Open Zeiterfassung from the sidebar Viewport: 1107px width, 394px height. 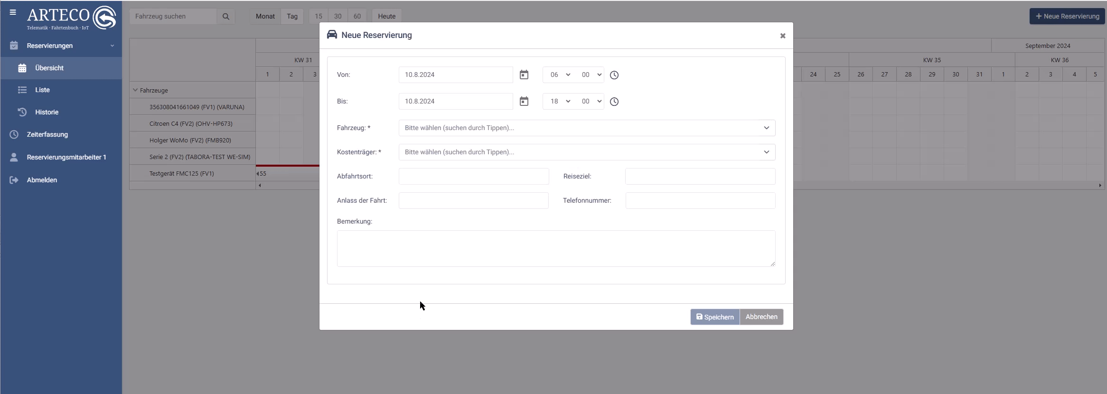(x=47, y=134)
